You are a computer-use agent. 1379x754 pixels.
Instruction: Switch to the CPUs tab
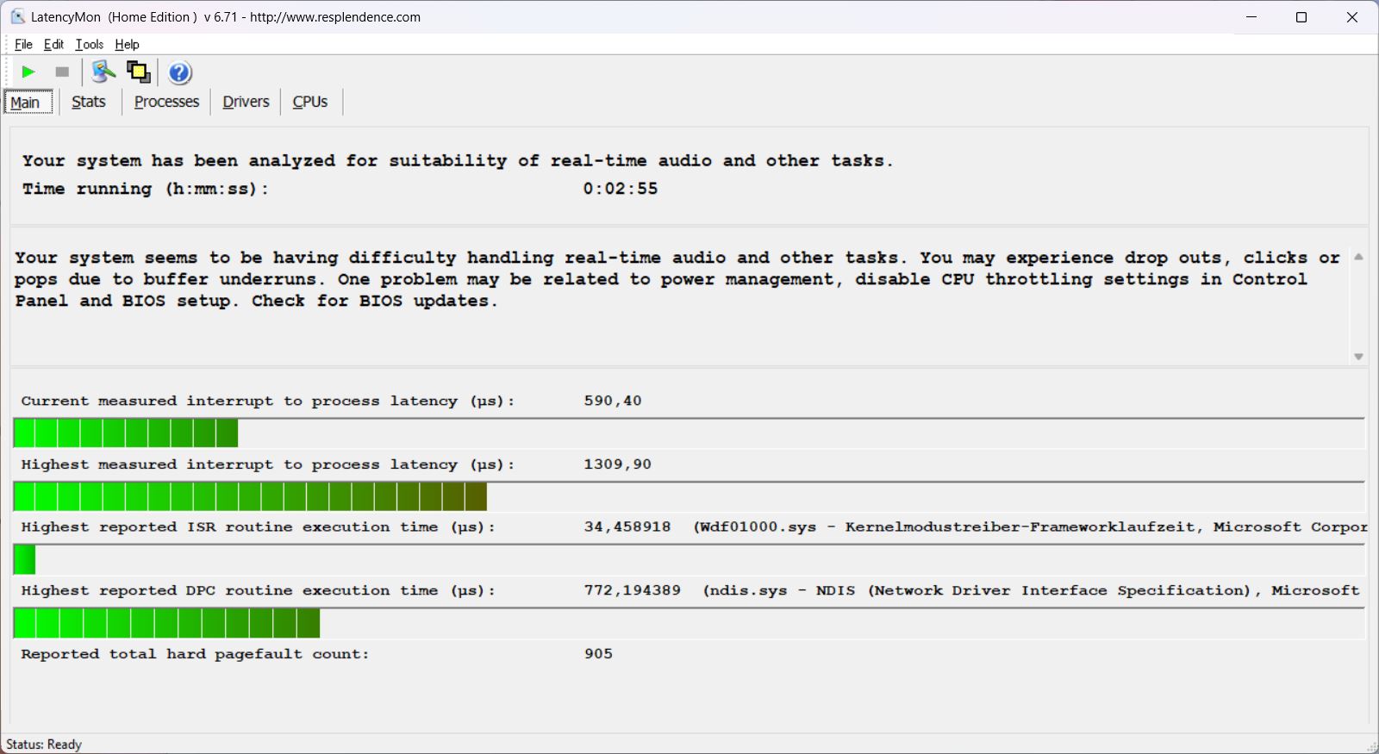tap(310, 102)
